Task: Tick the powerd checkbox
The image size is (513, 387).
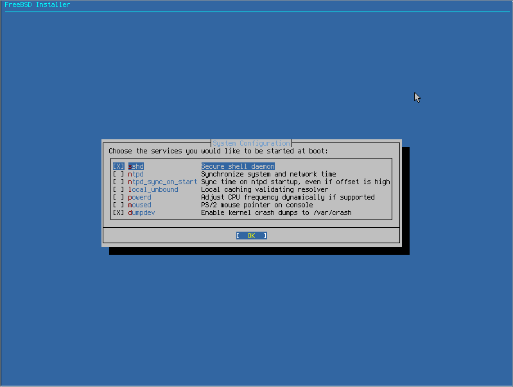Action: tap(118, 197)
